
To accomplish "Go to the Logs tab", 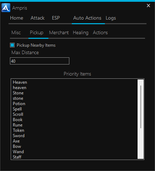I will (x=111, y=18).
